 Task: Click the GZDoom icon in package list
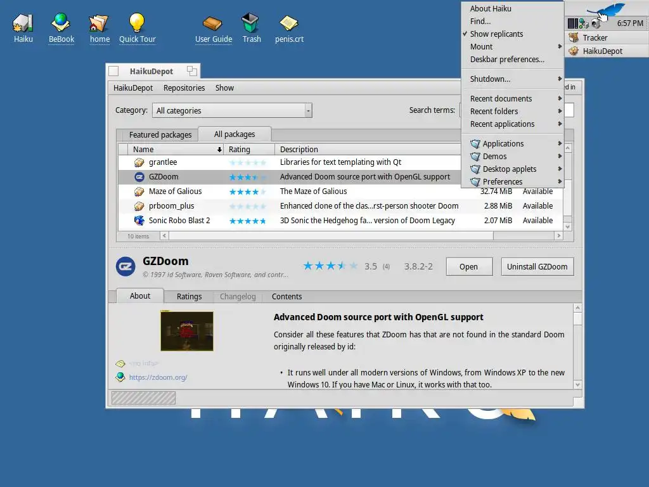[139, 177]
